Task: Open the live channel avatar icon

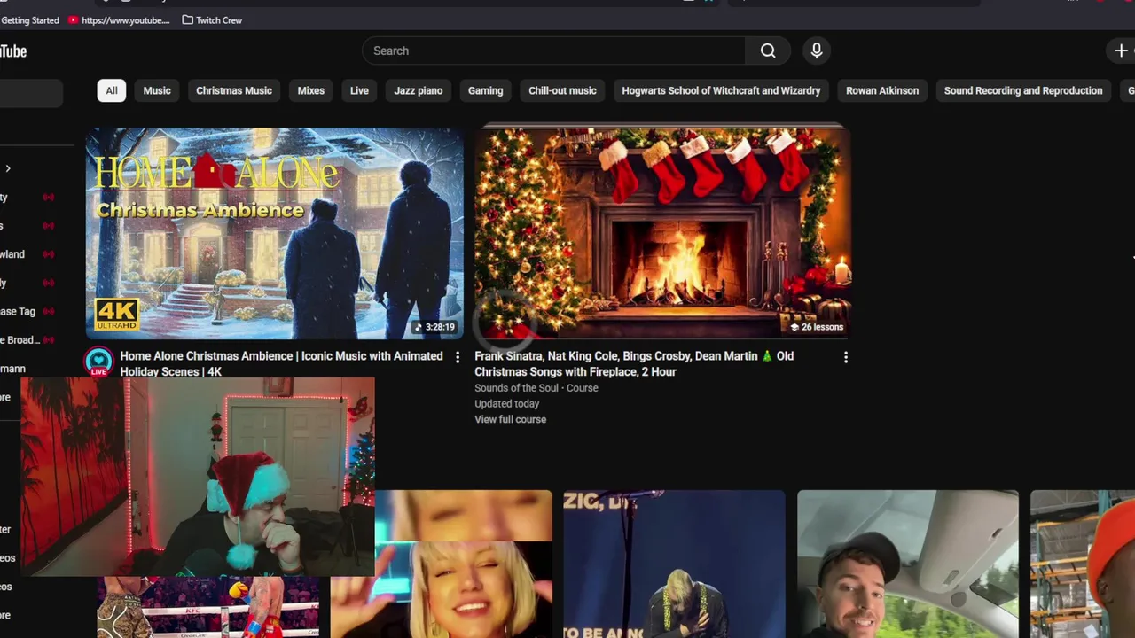Action: click(x=99, y=362)
